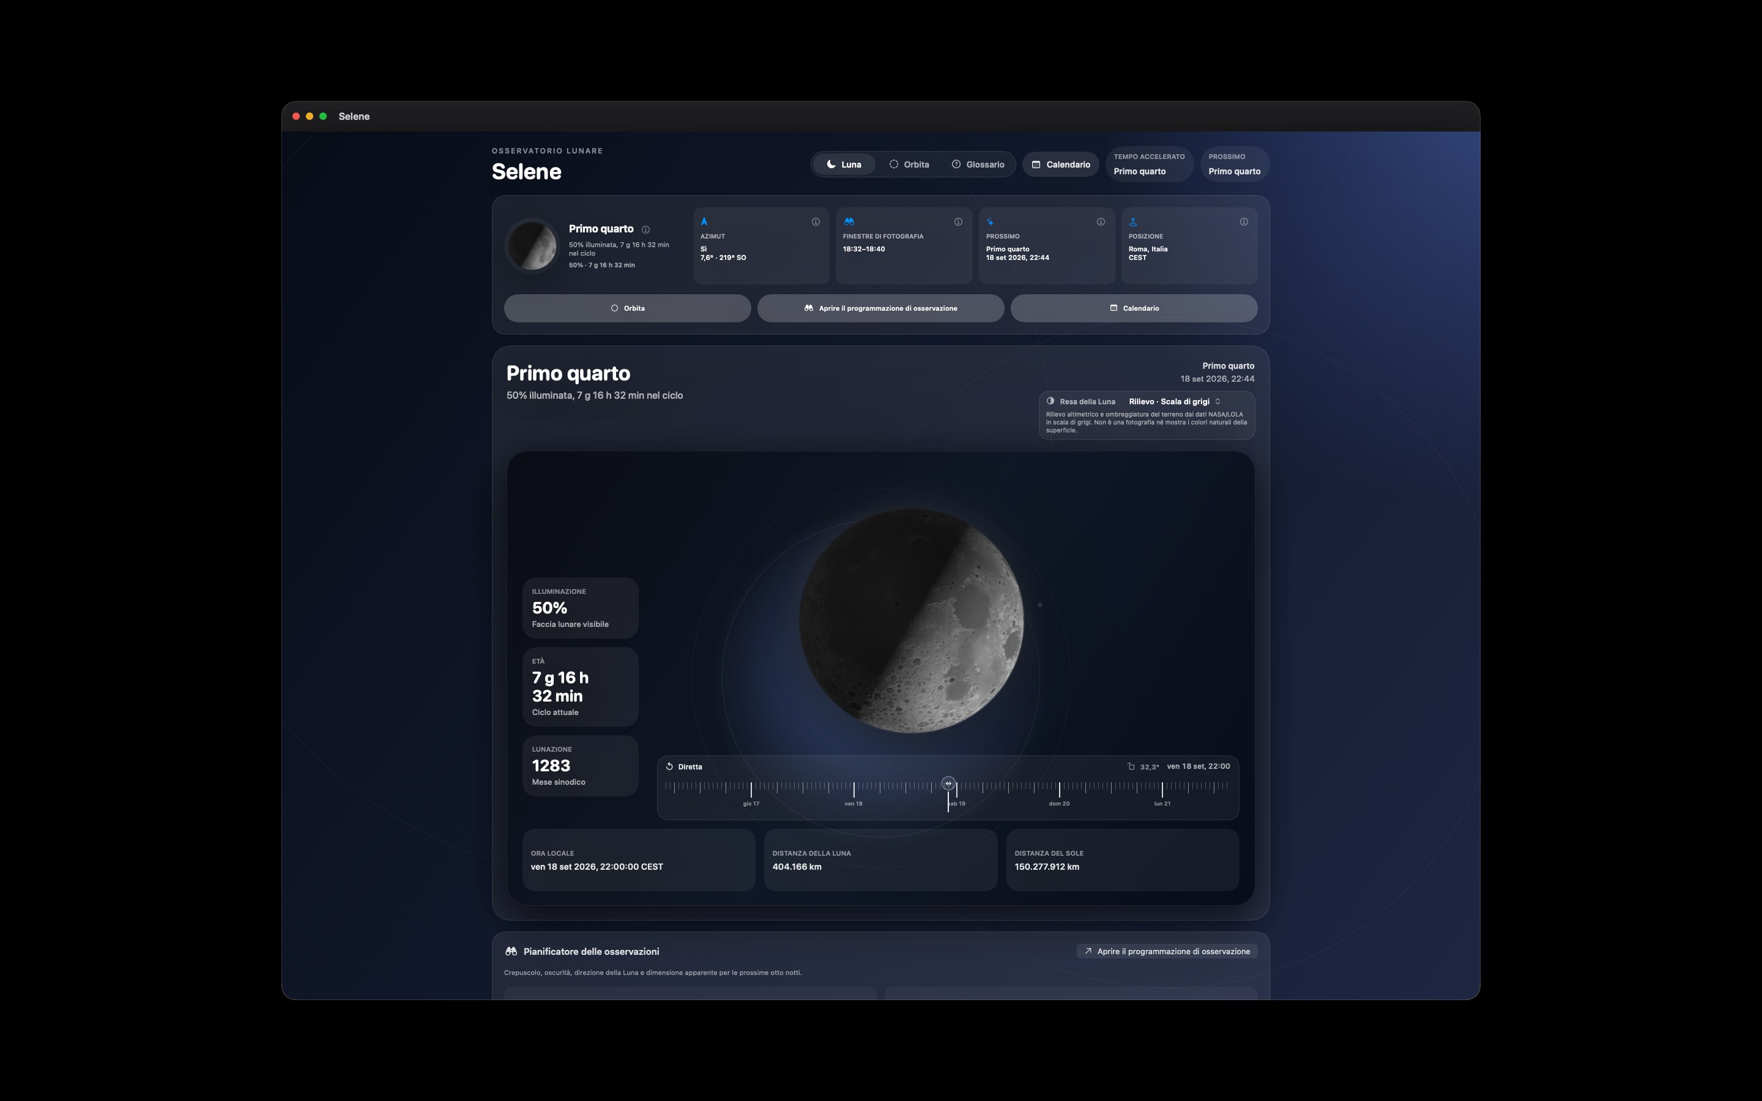Click the small moon thumbnail in summary card
Screen dimensions: 1762x1101
pyautogui.click(x=532, y=245)
